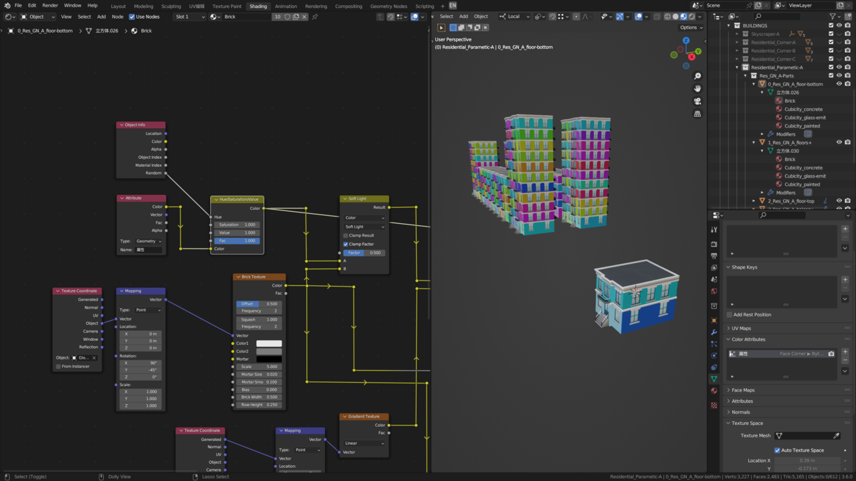The image size is (856, 481).
Task: Click the zoom magnifier icon in viewport
Action: pos(698,76)
